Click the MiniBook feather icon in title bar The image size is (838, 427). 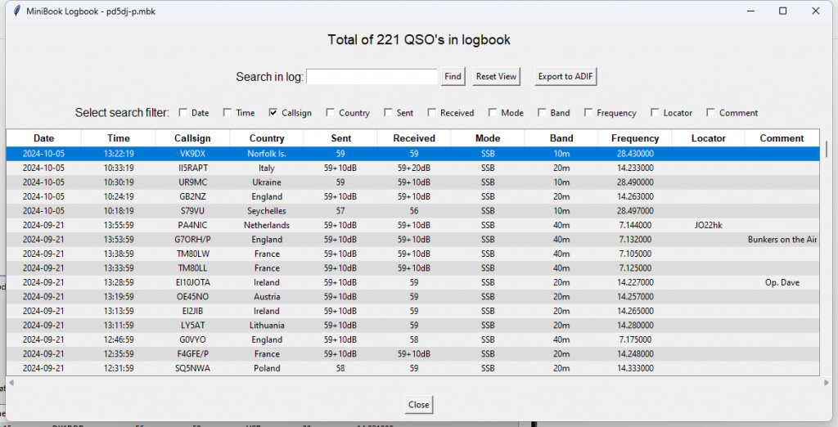point(16,11)
